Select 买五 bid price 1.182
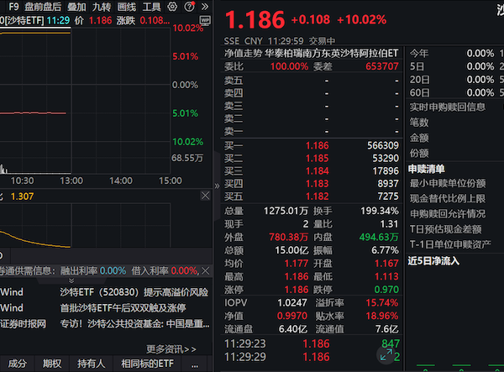The image size is (504, 372). coord(317,196)
